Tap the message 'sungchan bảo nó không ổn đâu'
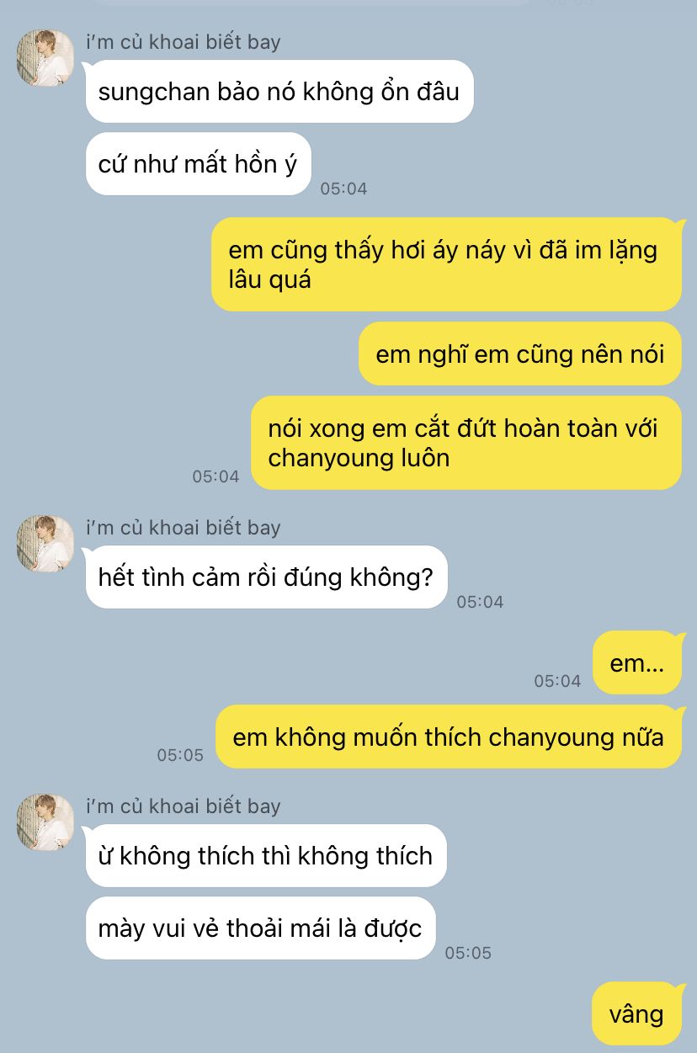This screenshot has height=1053, width=697. [x=279, y=91]
